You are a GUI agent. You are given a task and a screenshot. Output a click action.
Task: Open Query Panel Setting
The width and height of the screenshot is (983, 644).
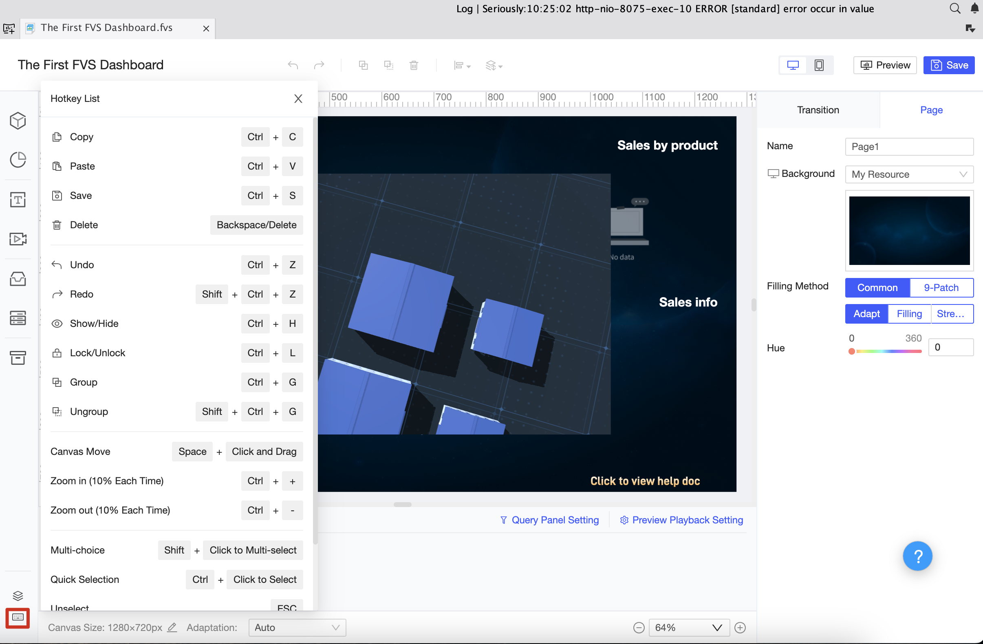click(x=549, y=520)
